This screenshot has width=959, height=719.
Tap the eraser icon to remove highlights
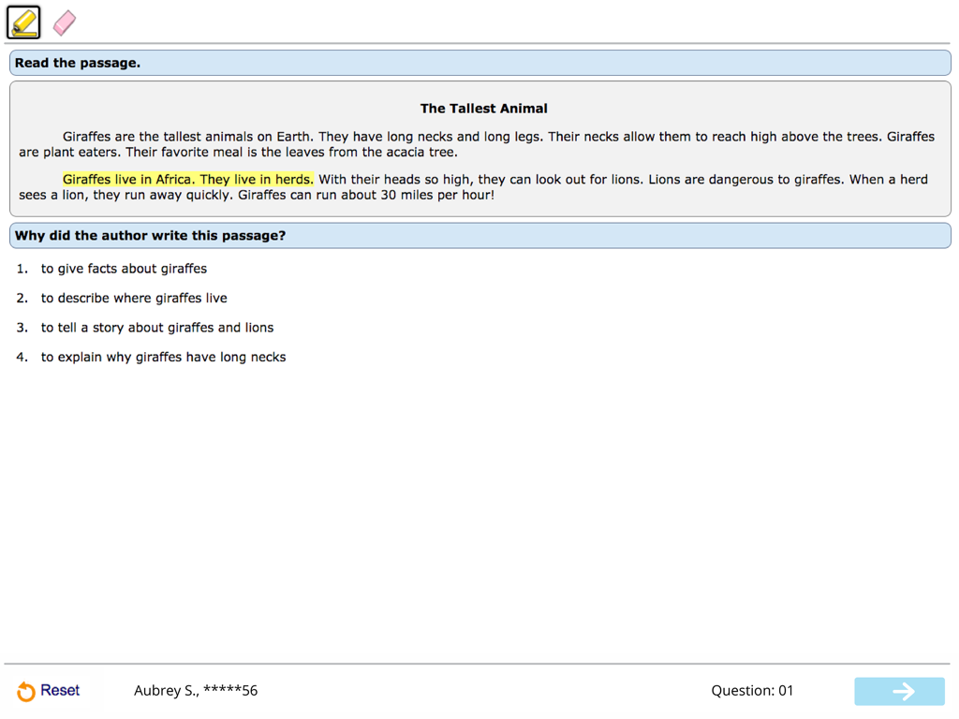(63, 22)
